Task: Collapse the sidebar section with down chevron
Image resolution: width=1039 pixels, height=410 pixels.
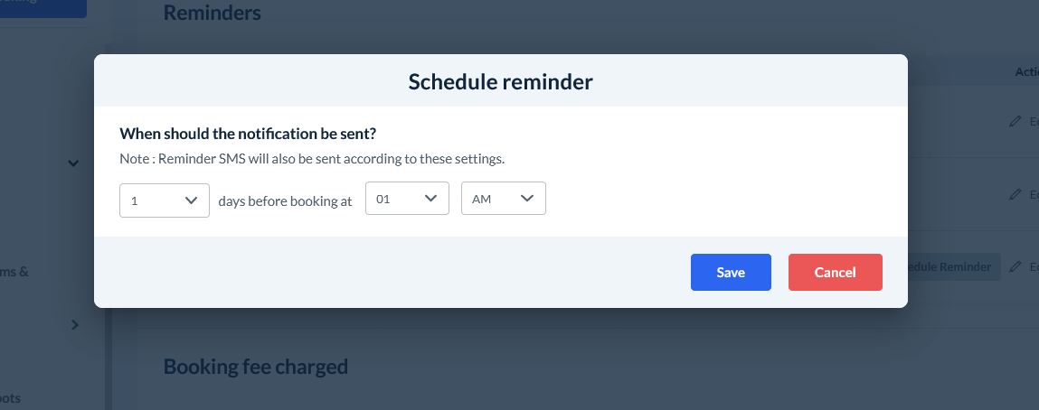Action: (73, 163)
